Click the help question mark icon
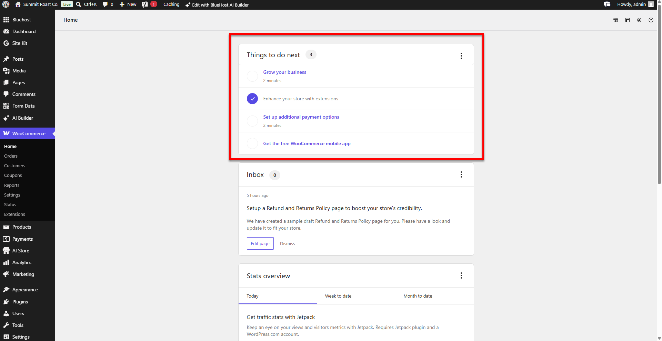Screen dimensions: 662x341 pos(651,20)
